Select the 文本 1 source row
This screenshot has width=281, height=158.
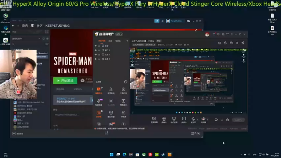[111, 55]
